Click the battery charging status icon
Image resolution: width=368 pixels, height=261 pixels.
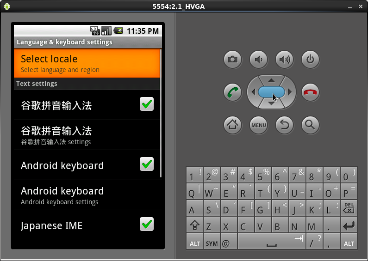(x=119, y=30)
